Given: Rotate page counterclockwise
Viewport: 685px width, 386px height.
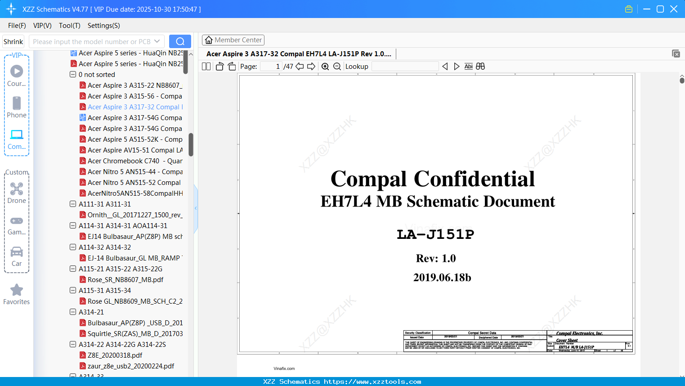Looking at the screenshot, I should point(219,67).
